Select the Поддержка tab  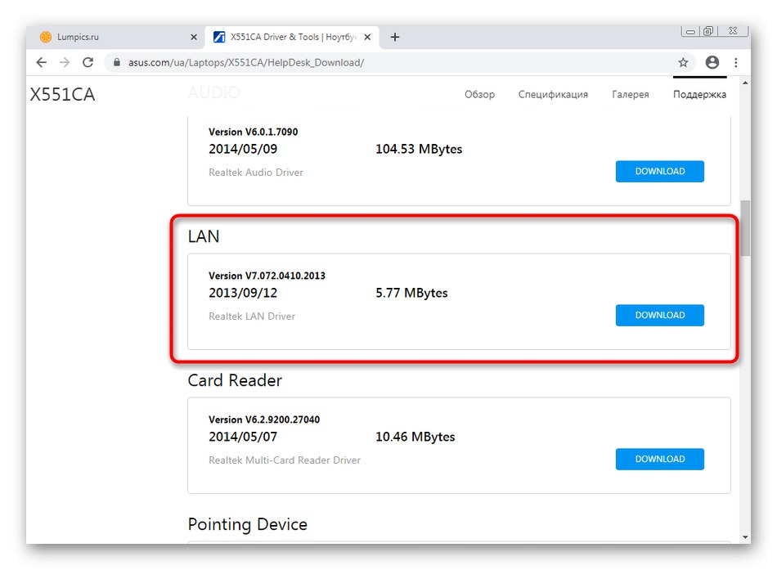click(699, 94)
